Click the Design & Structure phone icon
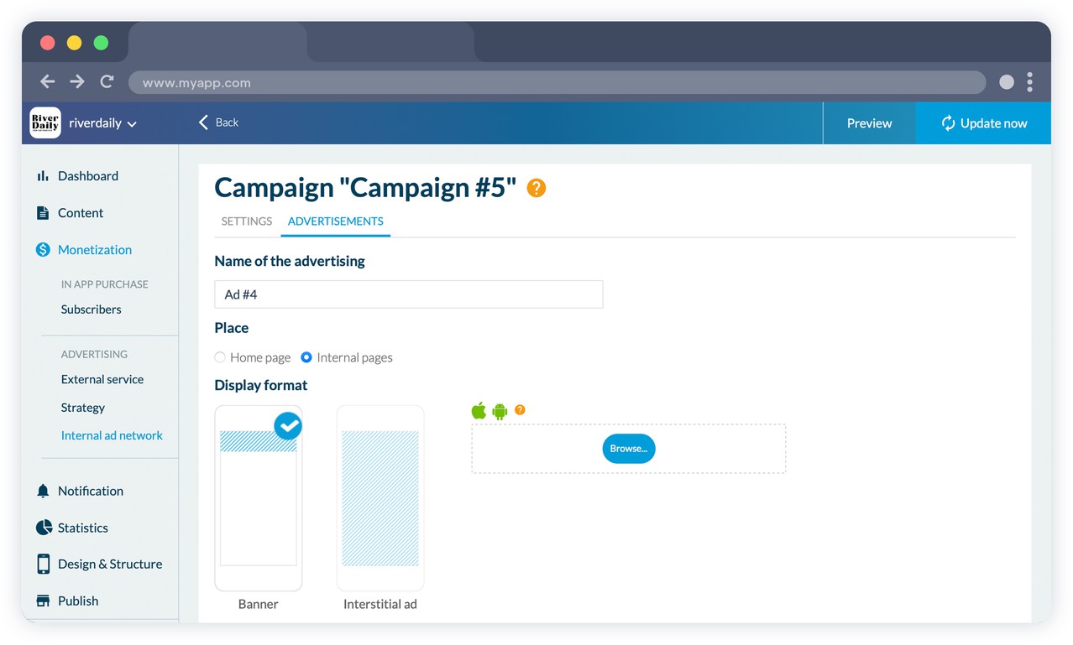This screenshot has width=1073, height=645. tap(43, 564)
